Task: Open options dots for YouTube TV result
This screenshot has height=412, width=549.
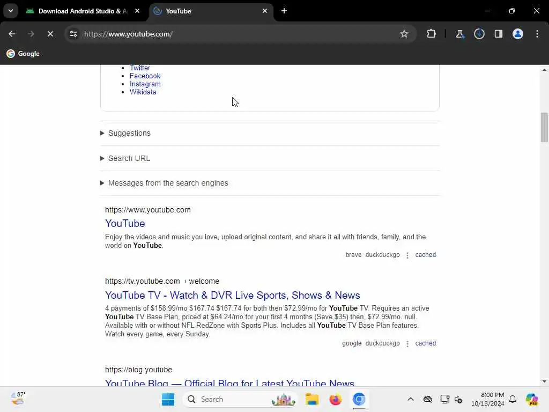Action: click(x=407, y=344)
